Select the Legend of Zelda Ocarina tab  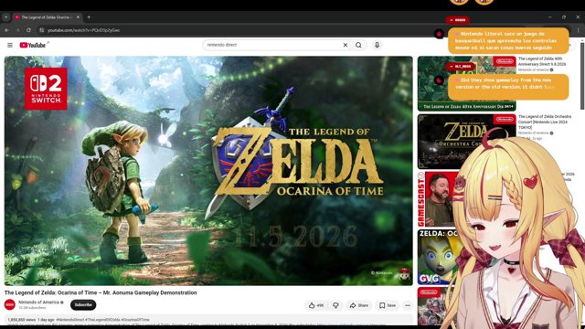coord(47,17)
